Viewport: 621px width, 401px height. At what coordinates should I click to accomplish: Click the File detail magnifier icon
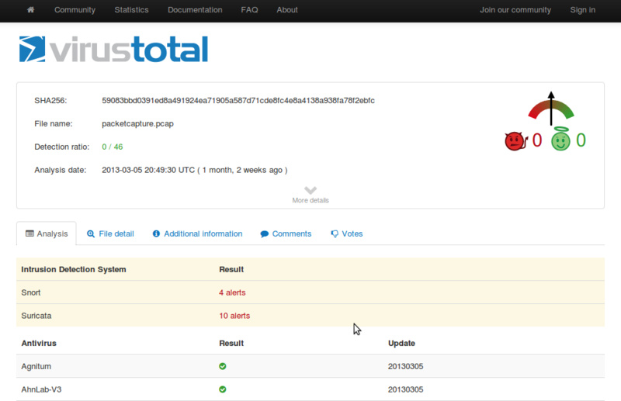(x=91, y=234)
